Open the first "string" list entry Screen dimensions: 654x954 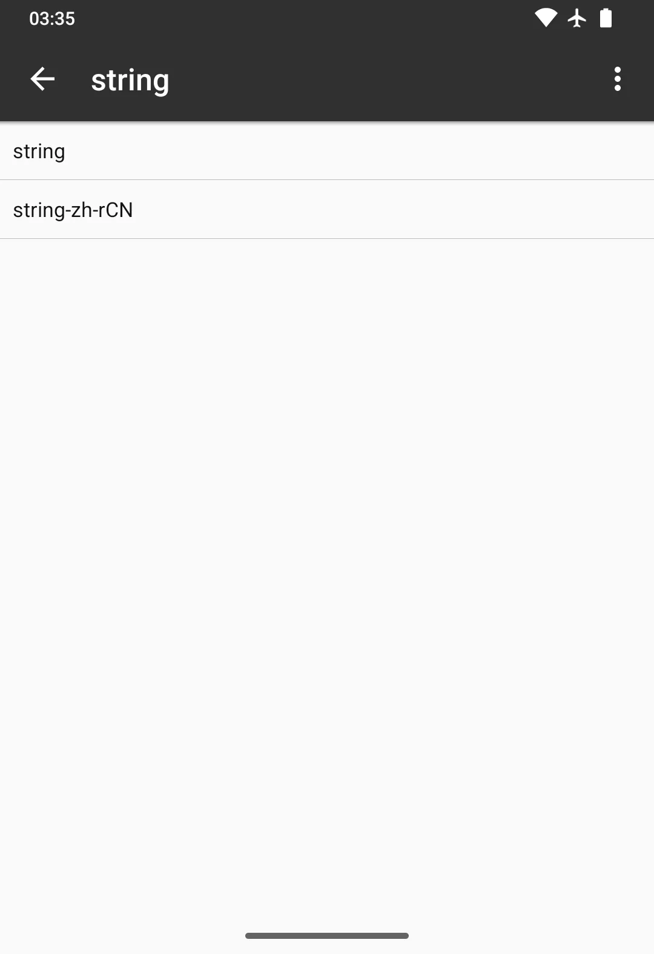click(327, 151)
